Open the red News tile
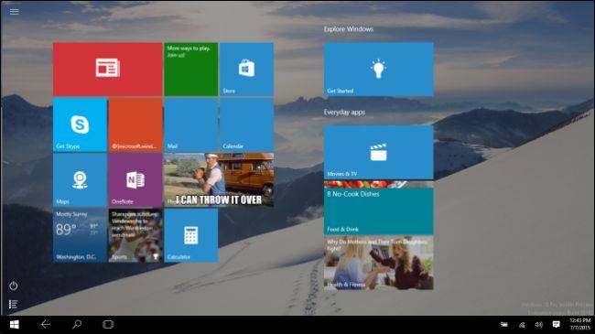 coord(108,69)
